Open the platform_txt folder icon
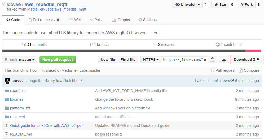Screen dimensions: 264x140 coord(7,108)
